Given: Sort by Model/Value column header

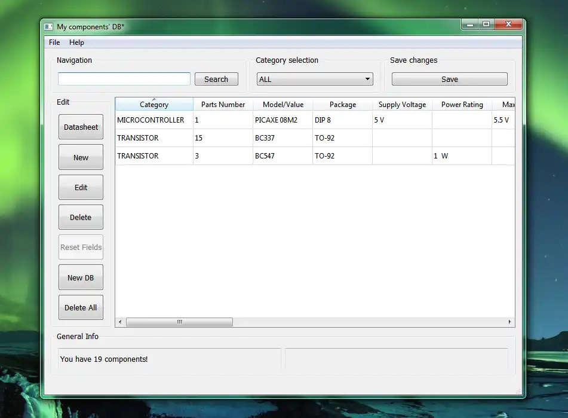Looking at the screenshot, I should pos(283,105).
